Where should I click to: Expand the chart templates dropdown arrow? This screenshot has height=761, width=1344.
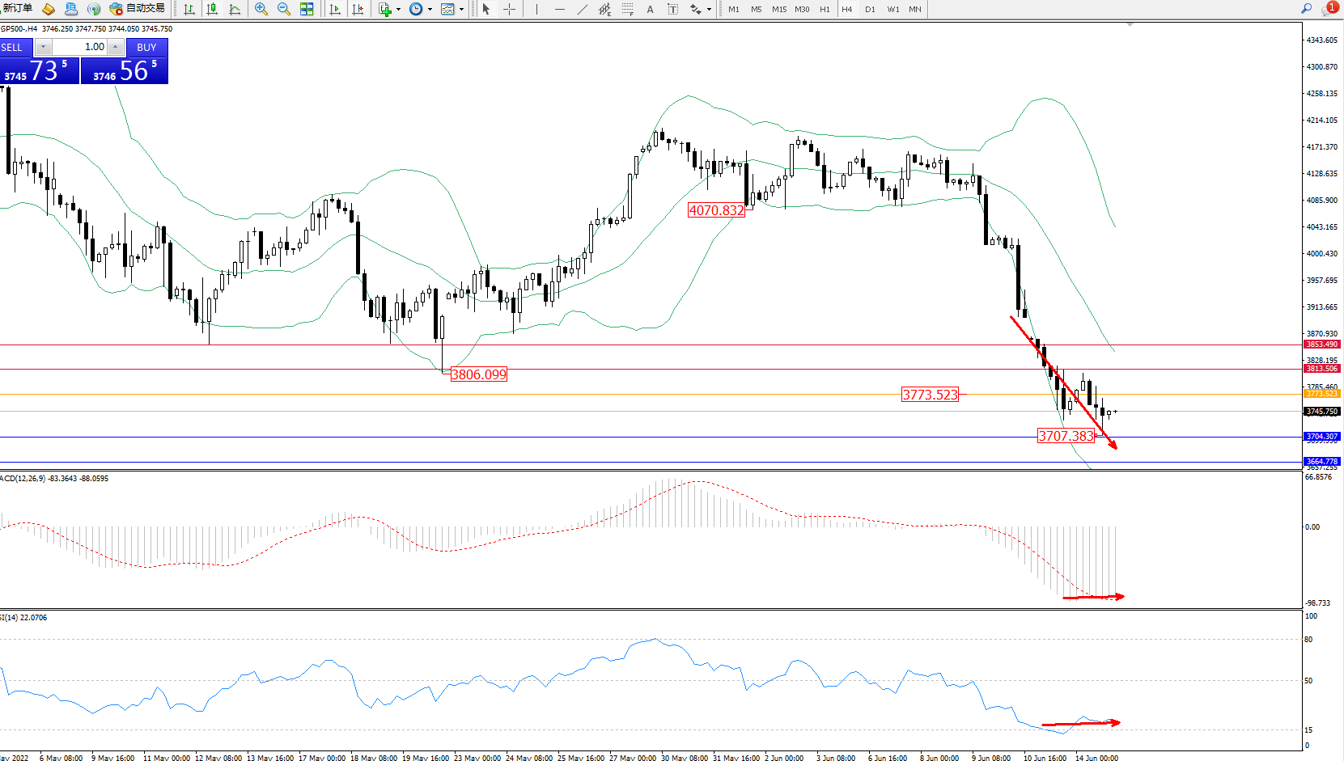point(461,10)
